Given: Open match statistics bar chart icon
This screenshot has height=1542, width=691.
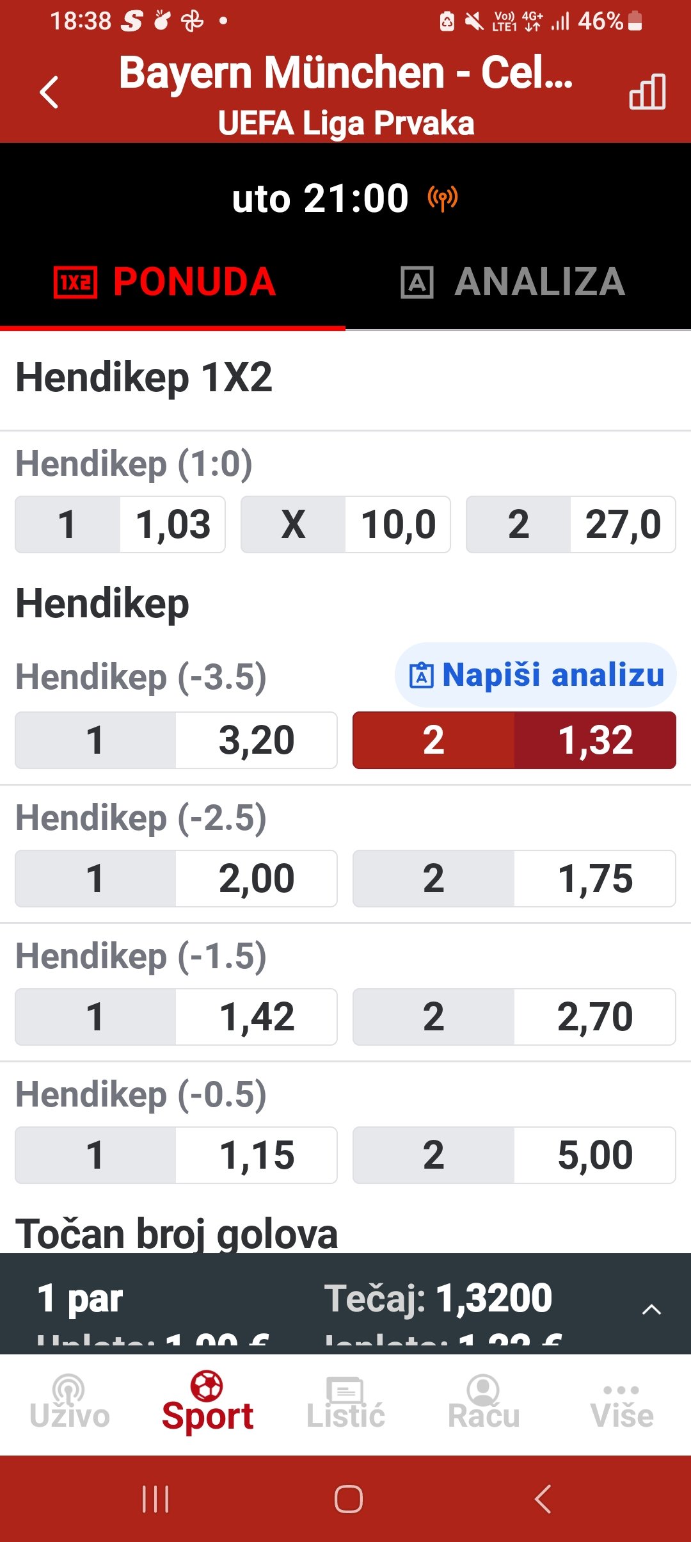Looking at the screenshot, I should 647,92.
